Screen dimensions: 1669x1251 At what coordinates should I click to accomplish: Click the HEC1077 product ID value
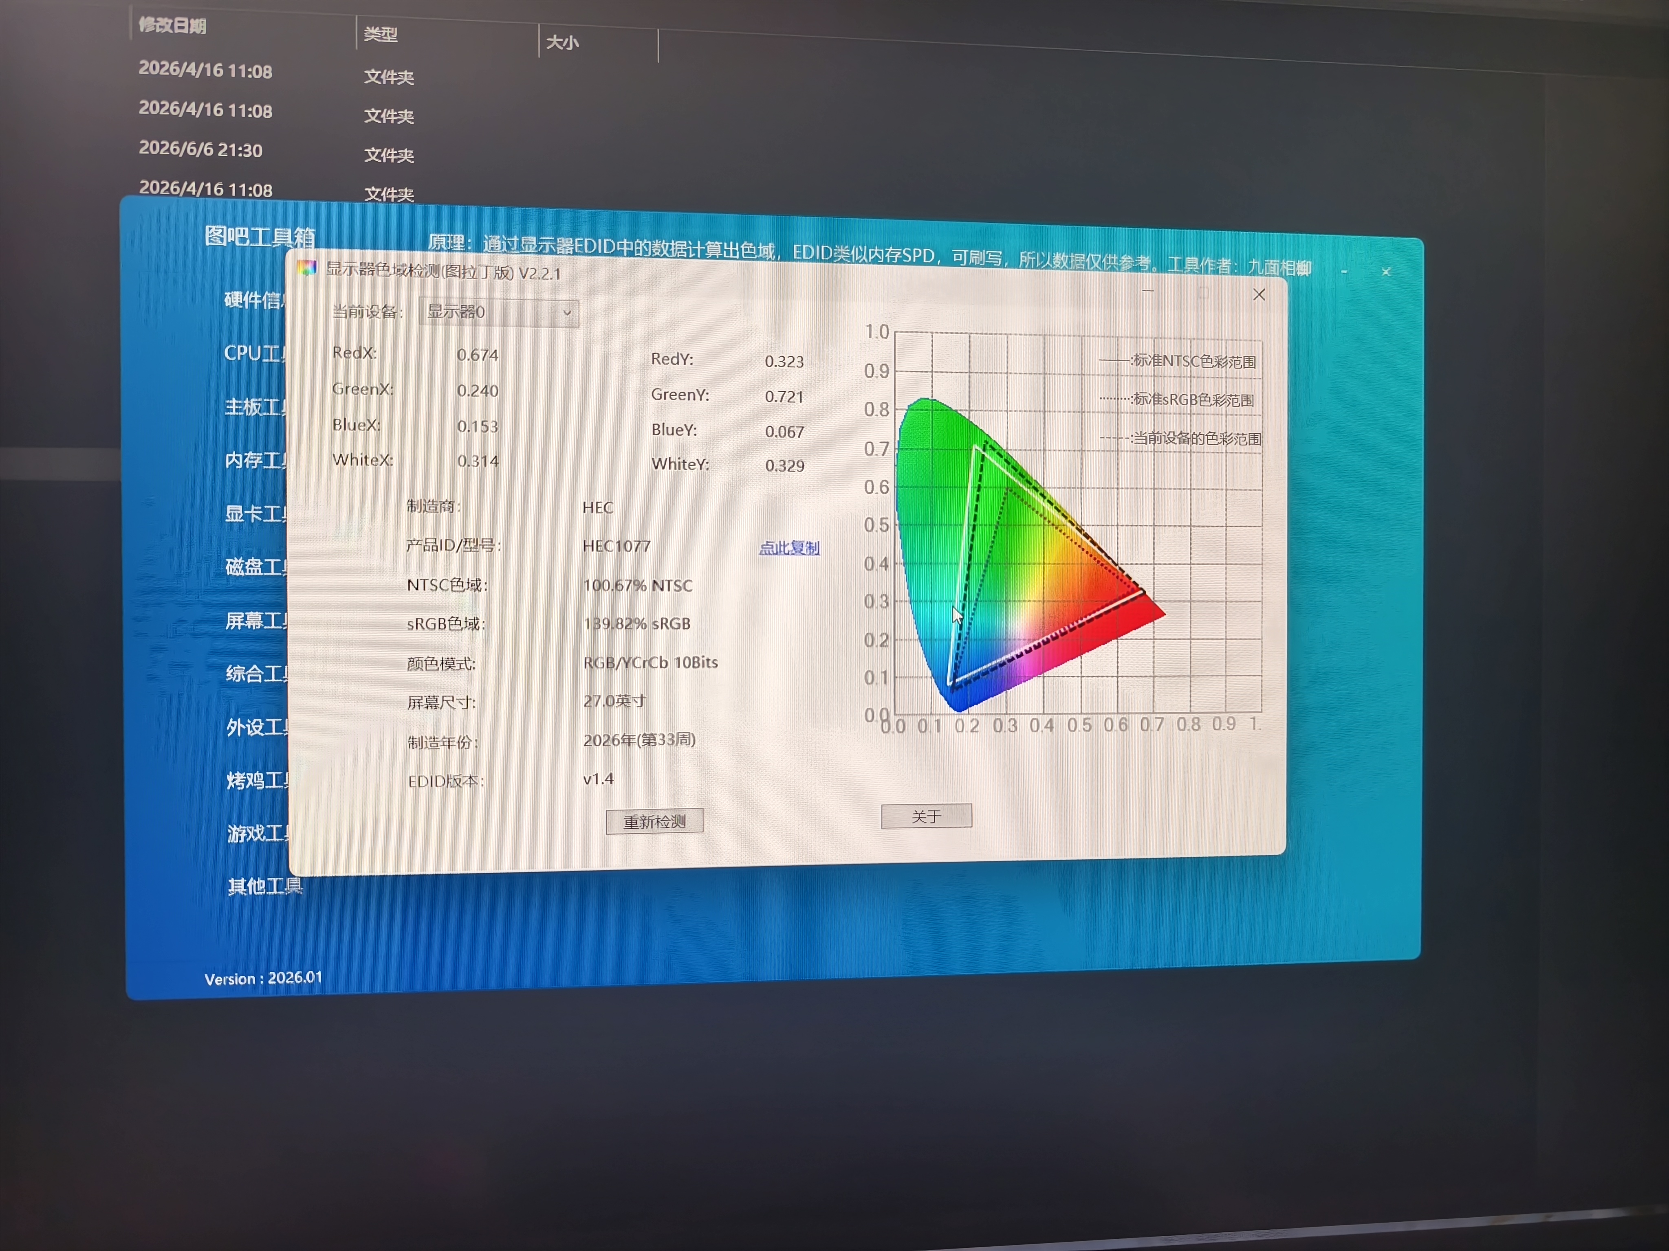617,546
